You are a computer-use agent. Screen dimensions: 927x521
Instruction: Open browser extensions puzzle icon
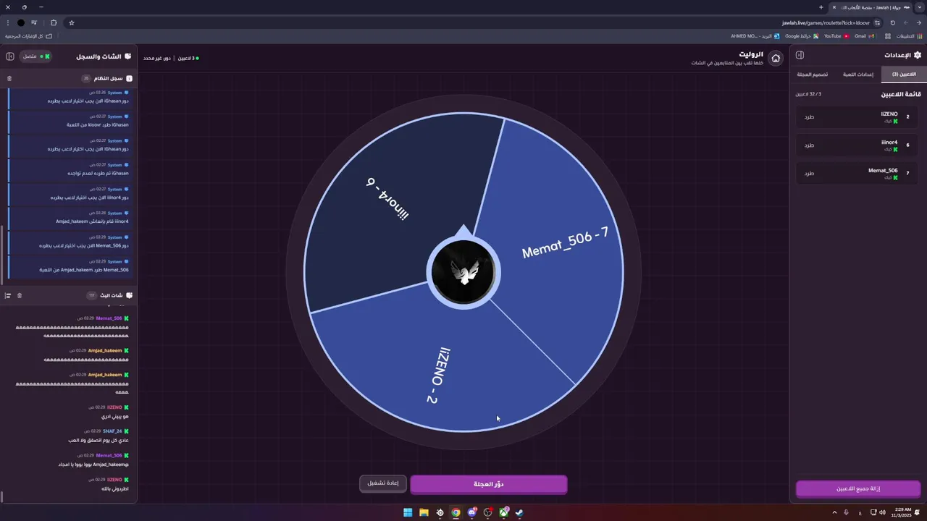tap(54, 22)
